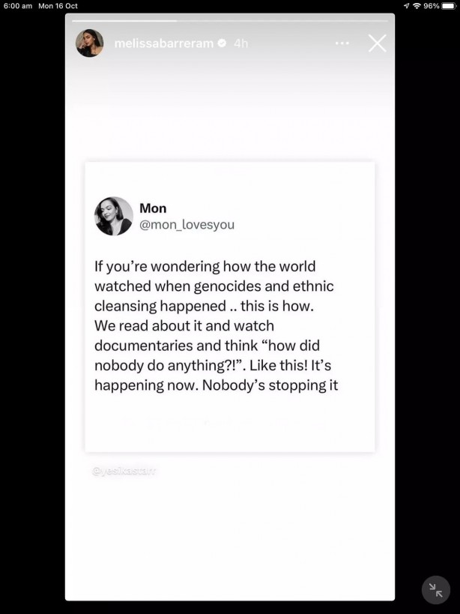Tap the location arrow icon in status bar
This screenshot has width=460, height=614.
tap(406, 6)
